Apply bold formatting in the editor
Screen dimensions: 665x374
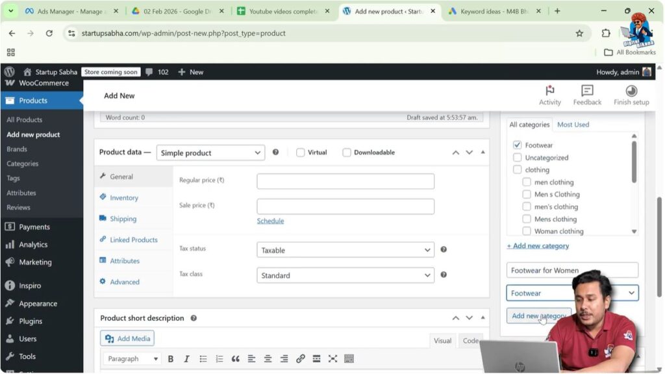(170, 358)
